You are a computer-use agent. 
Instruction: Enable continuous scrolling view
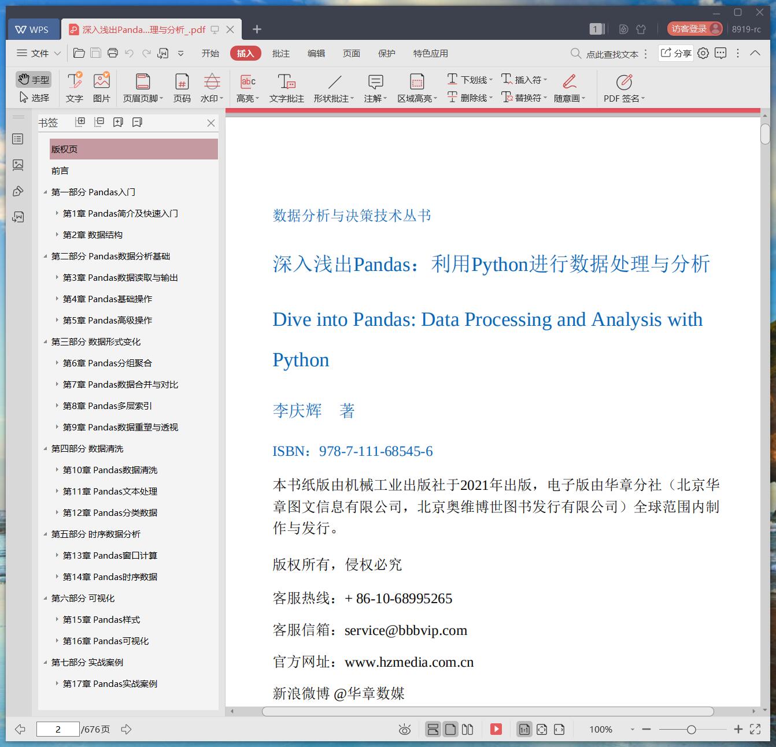click(x=433, y=729)
